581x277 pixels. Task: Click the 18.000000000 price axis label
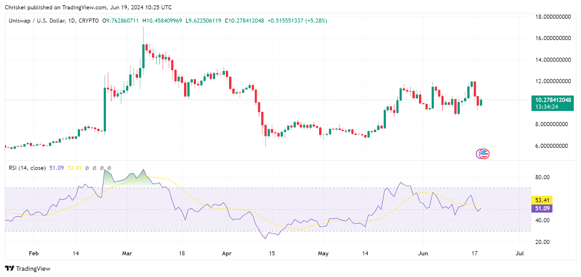(553, 17)
